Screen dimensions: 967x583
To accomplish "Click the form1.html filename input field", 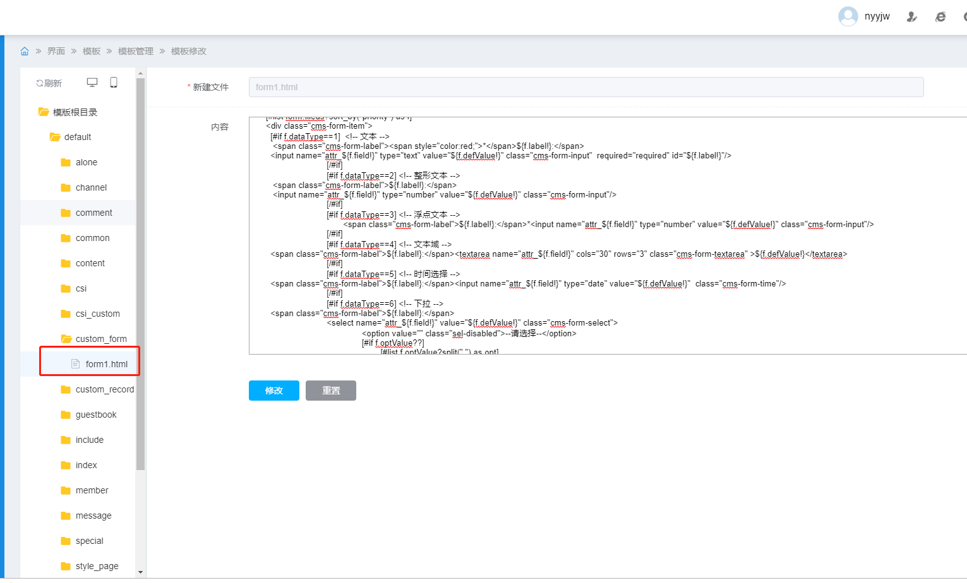I will pos(586,87).
